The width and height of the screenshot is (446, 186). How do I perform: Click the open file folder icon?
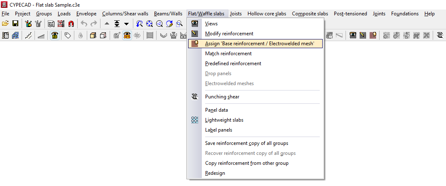tap(5, 24)
